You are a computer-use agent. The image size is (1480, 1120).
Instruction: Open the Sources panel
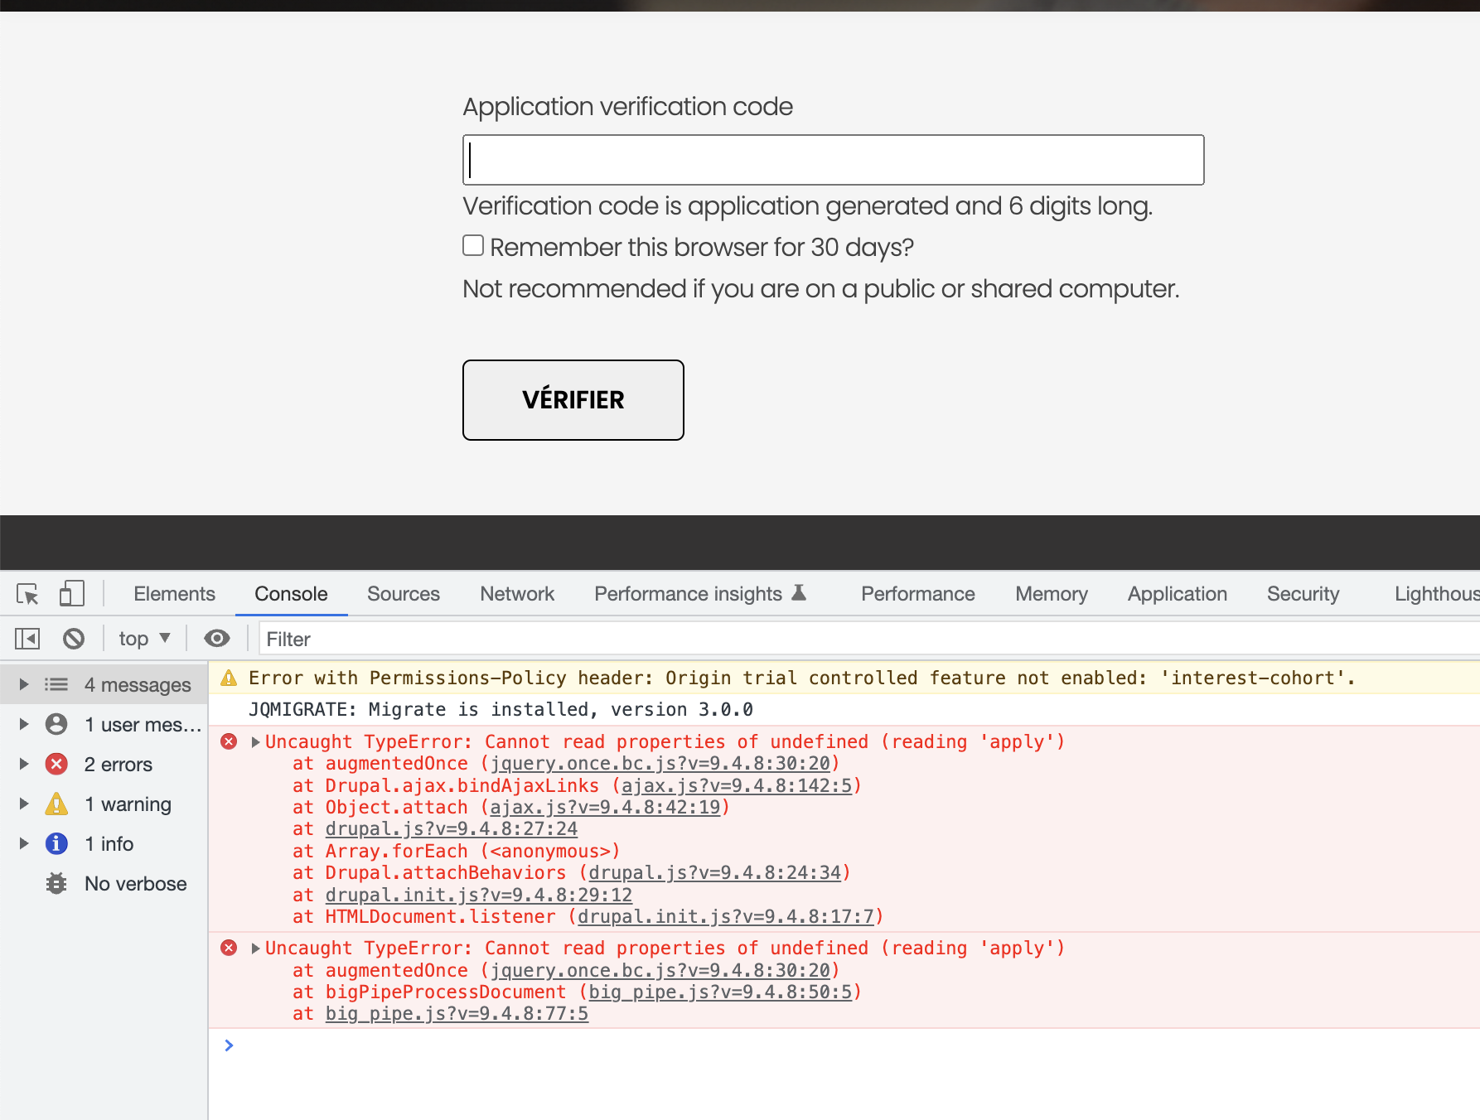[x=403, y=593]
